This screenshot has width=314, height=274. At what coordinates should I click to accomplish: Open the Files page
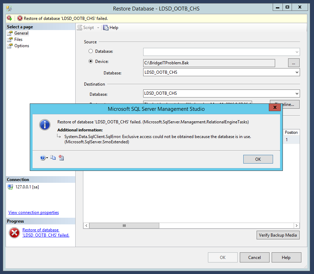point(18,39)
